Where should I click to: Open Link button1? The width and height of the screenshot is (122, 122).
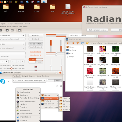(x=36, y=52)
